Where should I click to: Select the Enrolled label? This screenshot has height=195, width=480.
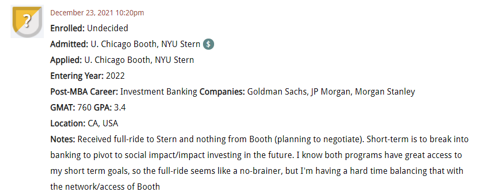tap(68, 28)
